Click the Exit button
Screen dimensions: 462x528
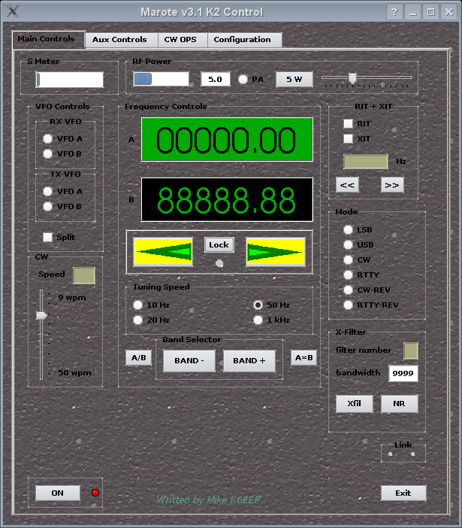pos(403,493)
